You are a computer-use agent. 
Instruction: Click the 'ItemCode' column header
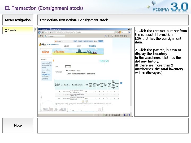coord(67,85)
